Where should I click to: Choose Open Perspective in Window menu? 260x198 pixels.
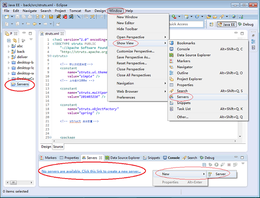click(x=138, y=37)
